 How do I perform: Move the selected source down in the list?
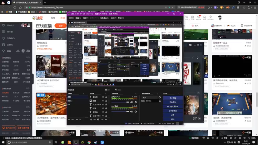[x=106, y=120]
